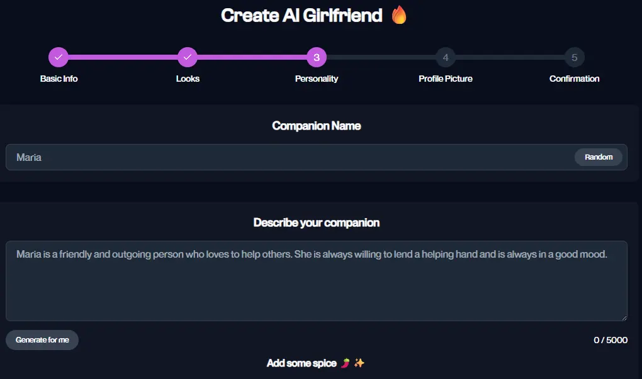642x379 pixels.
Task: Generate a Random companion name
Action: click(x=599, y=157)
